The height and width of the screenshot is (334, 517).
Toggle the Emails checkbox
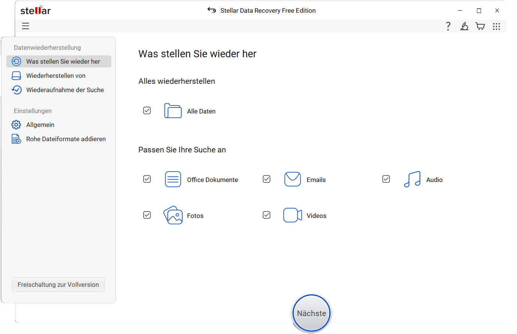pos(267,179)
